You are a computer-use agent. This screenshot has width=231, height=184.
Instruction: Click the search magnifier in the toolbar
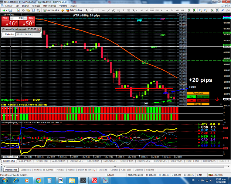point(222,10)
